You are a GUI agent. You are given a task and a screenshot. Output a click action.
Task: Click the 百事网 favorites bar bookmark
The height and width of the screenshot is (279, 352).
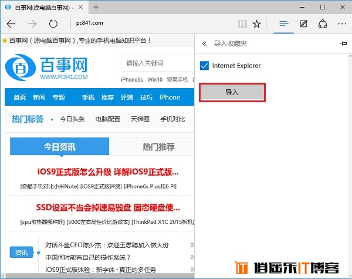(76, 41)
